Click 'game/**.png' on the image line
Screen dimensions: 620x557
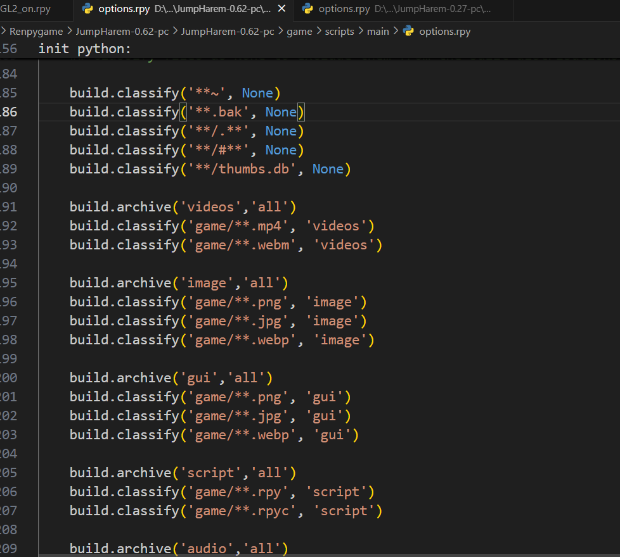pyautogui.click(x=238, y=302)
